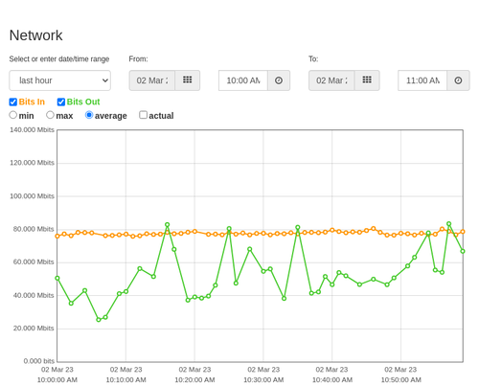
Task: Click the 60.000 Mbits axis label
Action: [x=34, y=262]
